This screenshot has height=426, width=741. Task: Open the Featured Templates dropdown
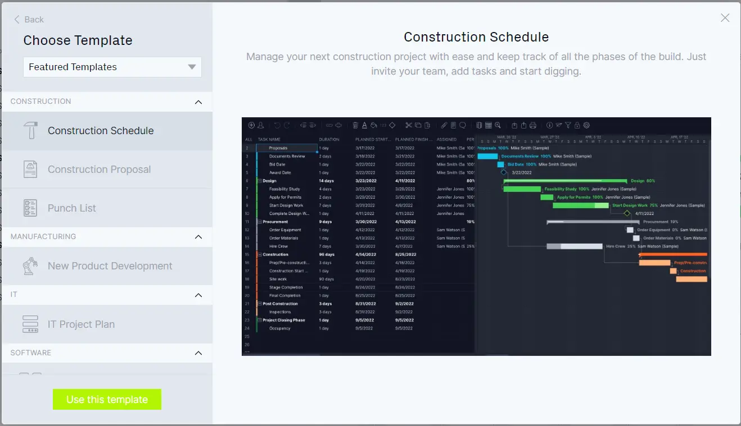pos(112,67)
